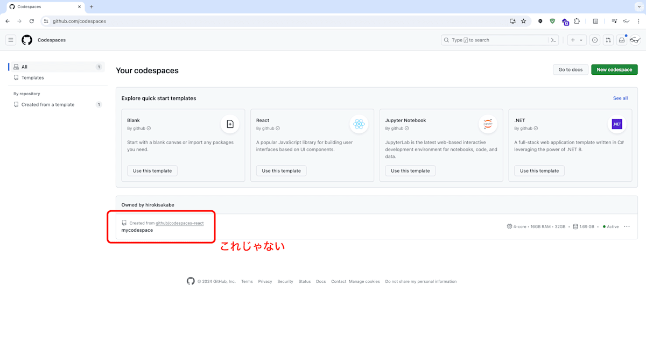Image resolution: width=646 pixels, height=363 pixels.
Task: Open the Terms footer link
Action: [247, 281]
